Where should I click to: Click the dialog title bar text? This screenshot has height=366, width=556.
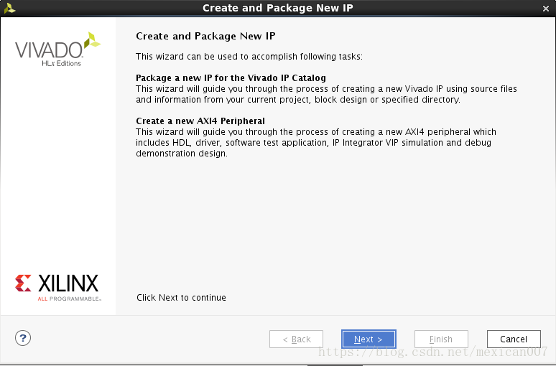coord(278,8)
